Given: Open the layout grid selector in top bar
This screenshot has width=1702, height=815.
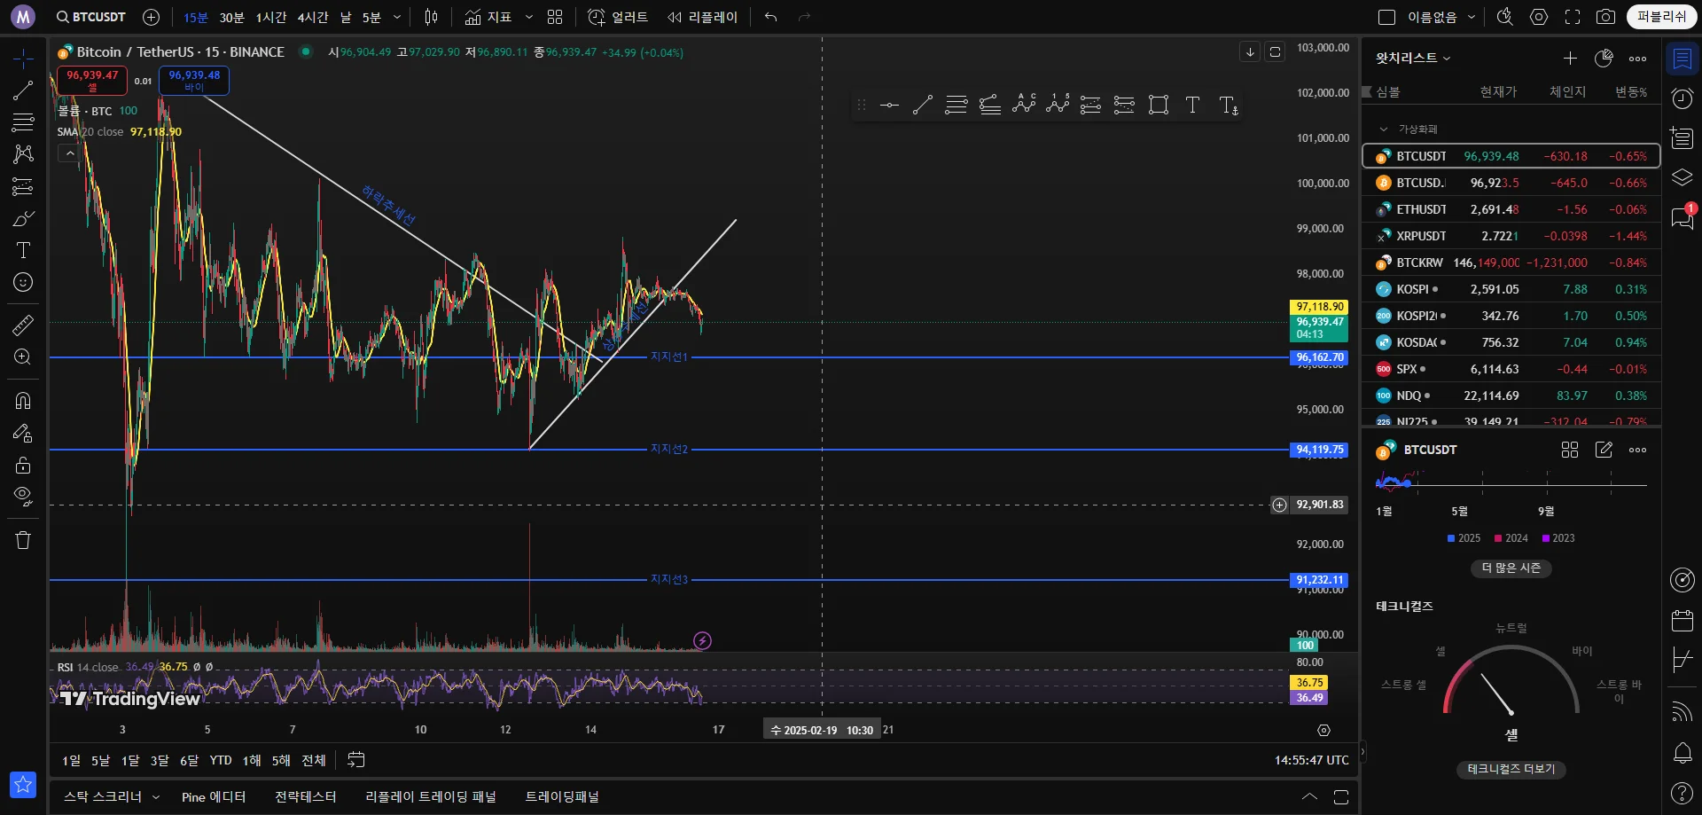Looking at the screenshot, I should point(555,17).
